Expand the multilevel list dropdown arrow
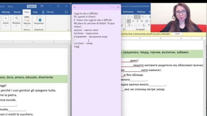 click(146, 17)
